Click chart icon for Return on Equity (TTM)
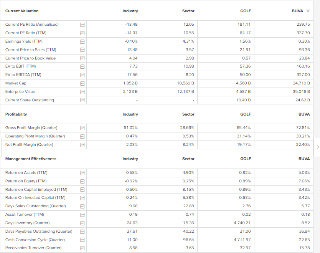The height and width of the screenshot is (253, 320). coord(82,181)
